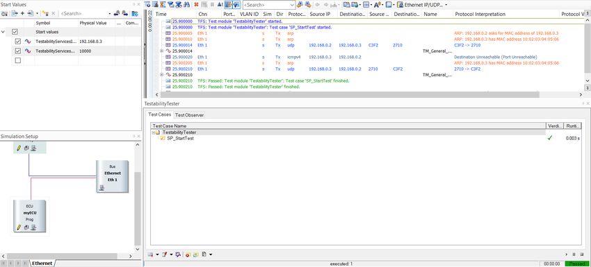Open the Trace search dropdown arrow
Screen dimensions: 591x267
pos(292,5)
